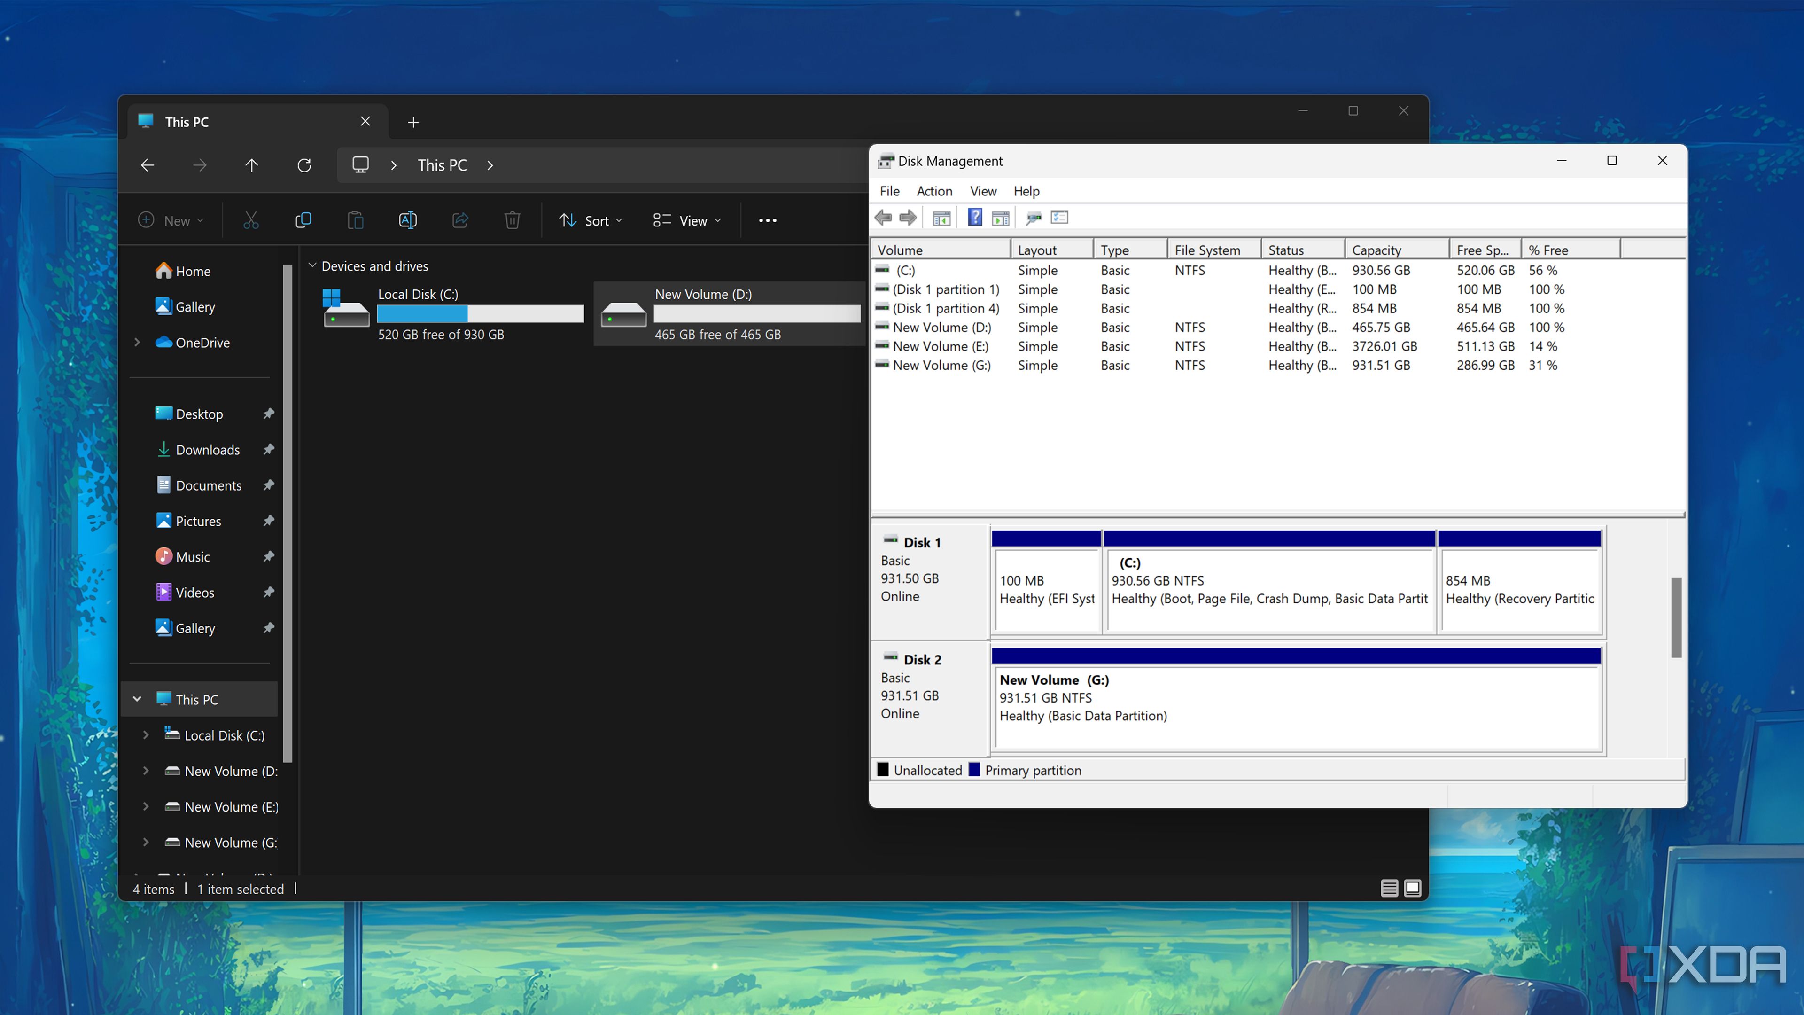This screenshot has width=1804, height=1015.
Task: Click the Share icon in File Explorer toolbar
Action: [x=460, y=220]
